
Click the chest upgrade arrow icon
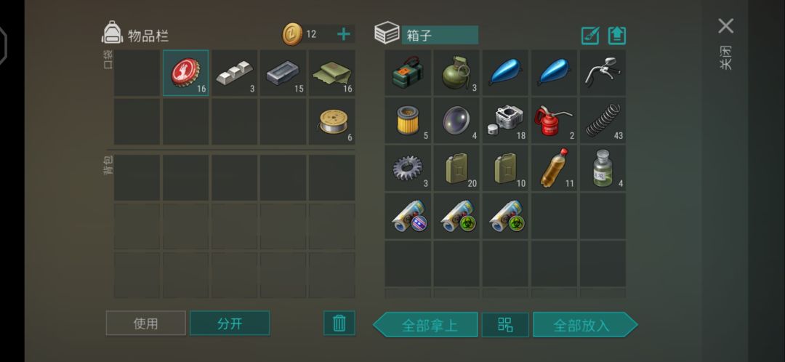[x=617, y=36]
